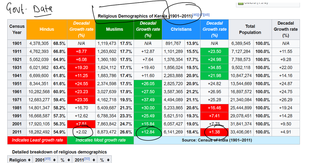The height and width of the screenshot is (163, 326).
Task: Click 'Source: Census of India (1901–2011)' cell
Action: click(217, 140)
